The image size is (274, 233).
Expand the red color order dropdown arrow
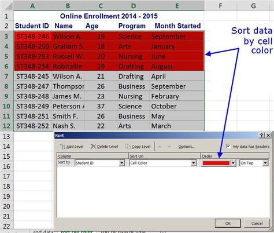click(x=233, y=163)
